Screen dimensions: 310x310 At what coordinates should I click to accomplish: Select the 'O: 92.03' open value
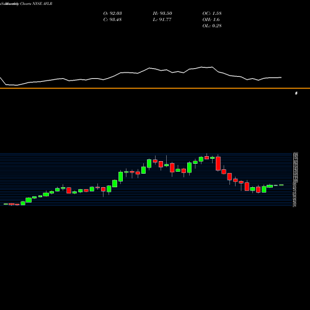[112, 14]
